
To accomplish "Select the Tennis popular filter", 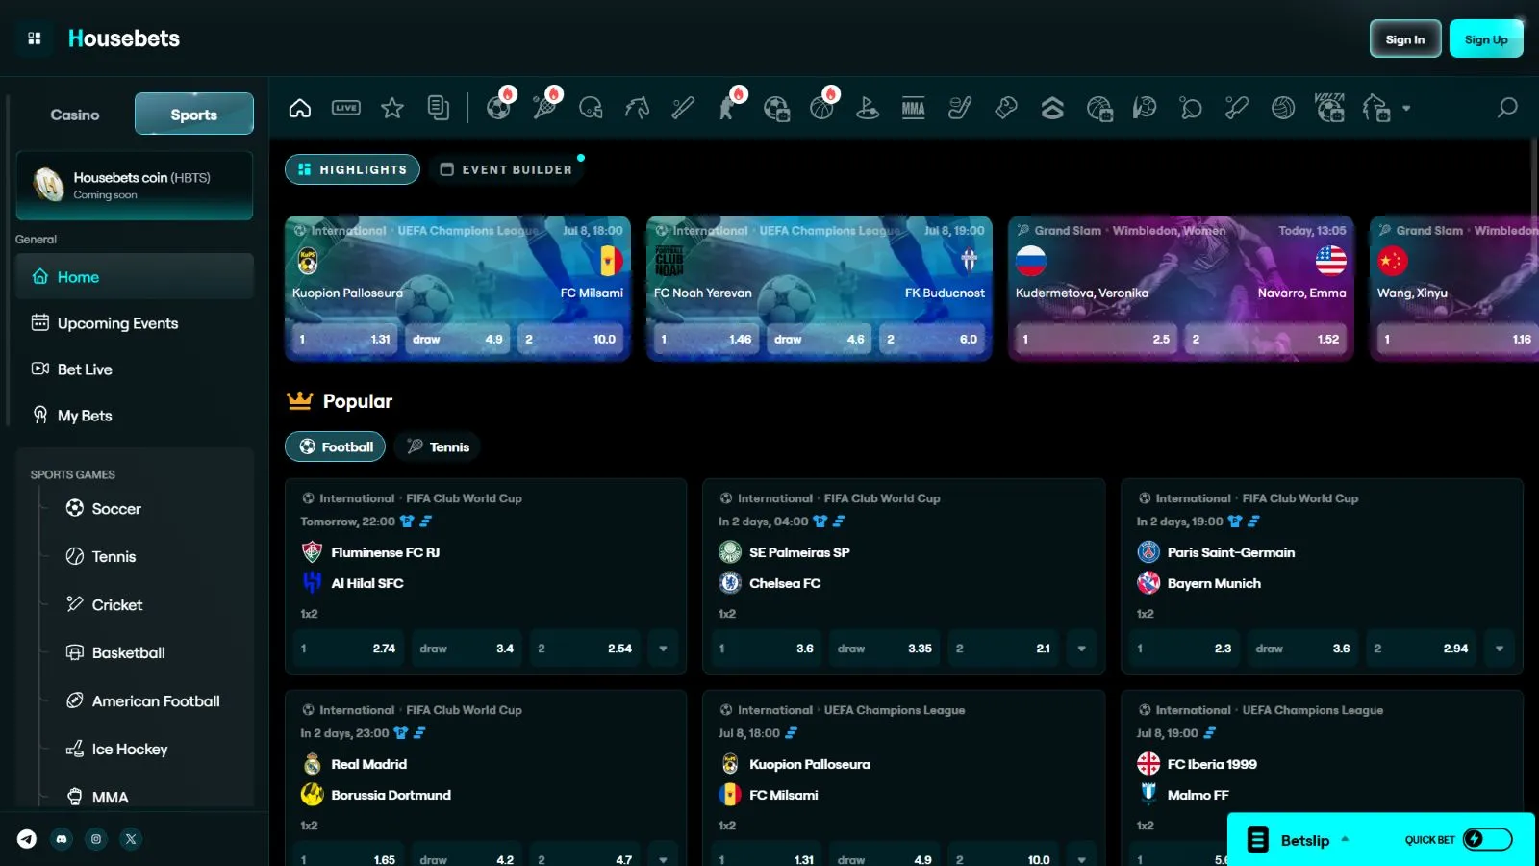I will pyautogui.click(x=439, y=446).
